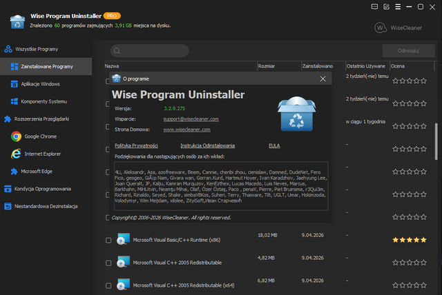Screen dimensions: 442x295
Task: Click the support@wisecleaner.com link
Action: click(191, 119)
